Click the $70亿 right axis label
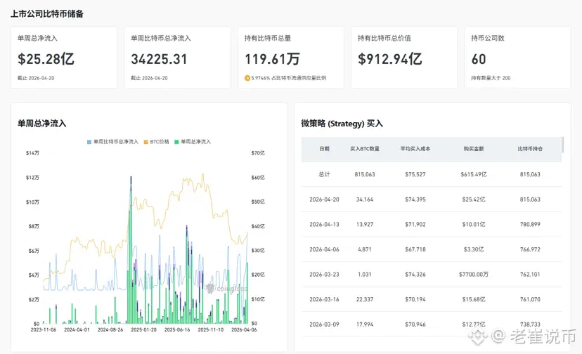 coord(258,153)
